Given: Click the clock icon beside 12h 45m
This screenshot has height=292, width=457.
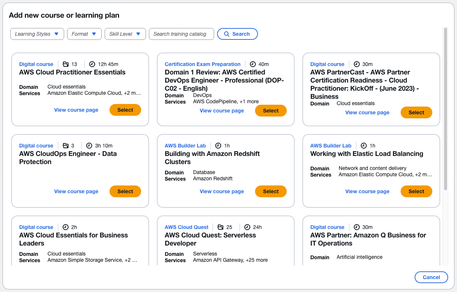Looking at the screenshot, I should coord(92,64).
